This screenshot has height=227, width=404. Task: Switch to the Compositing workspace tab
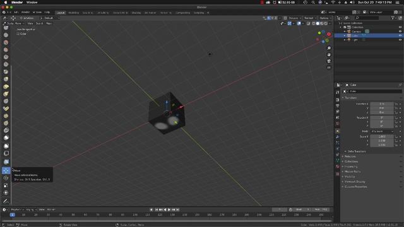183,13
